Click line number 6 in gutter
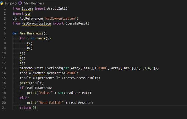Screen dimensions: 187x119 point(5,33)
